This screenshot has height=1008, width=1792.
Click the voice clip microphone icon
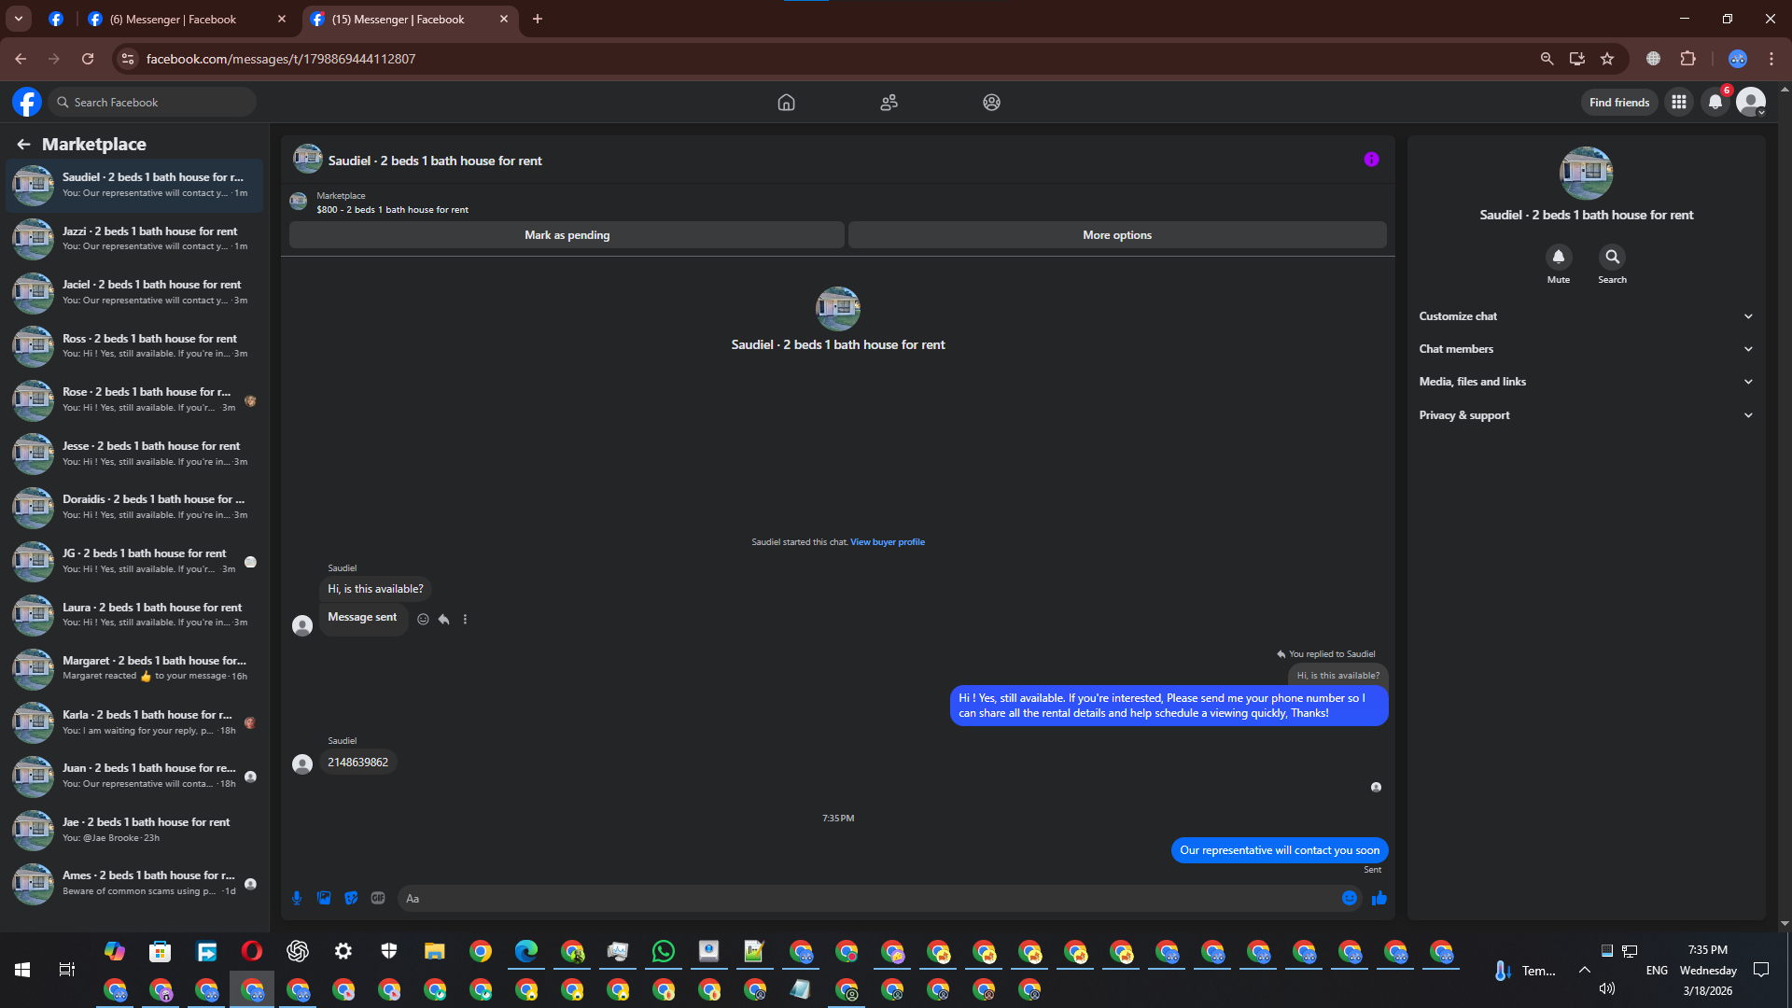(x=297, y=898)
